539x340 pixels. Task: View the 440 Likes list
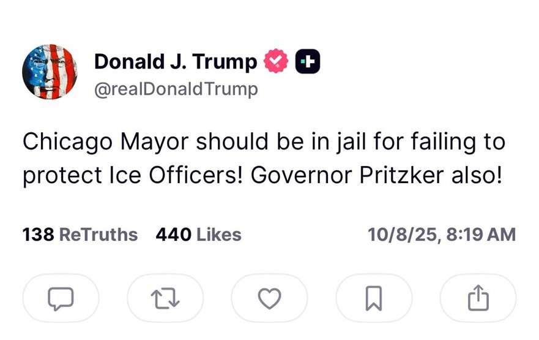[x=198, y=235]
